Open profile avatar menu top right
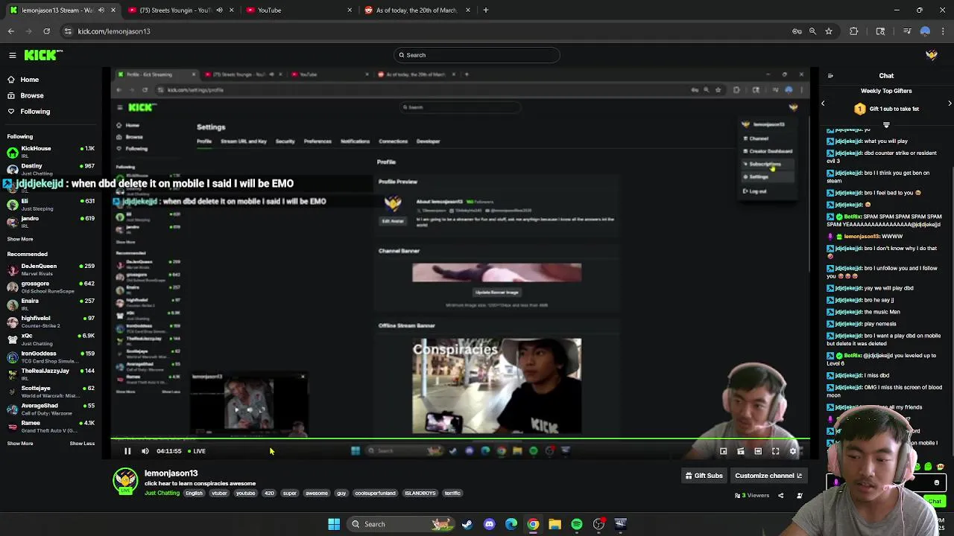Image resolution: width=954 pixels, height=536 pixels. click(x=931, y=55)
